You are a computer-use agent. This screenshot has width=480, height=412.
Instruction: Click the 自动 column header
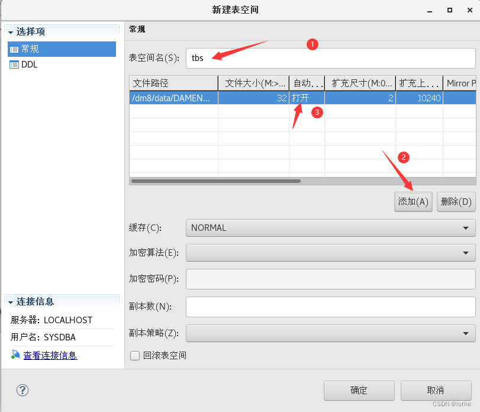(307, 83)
